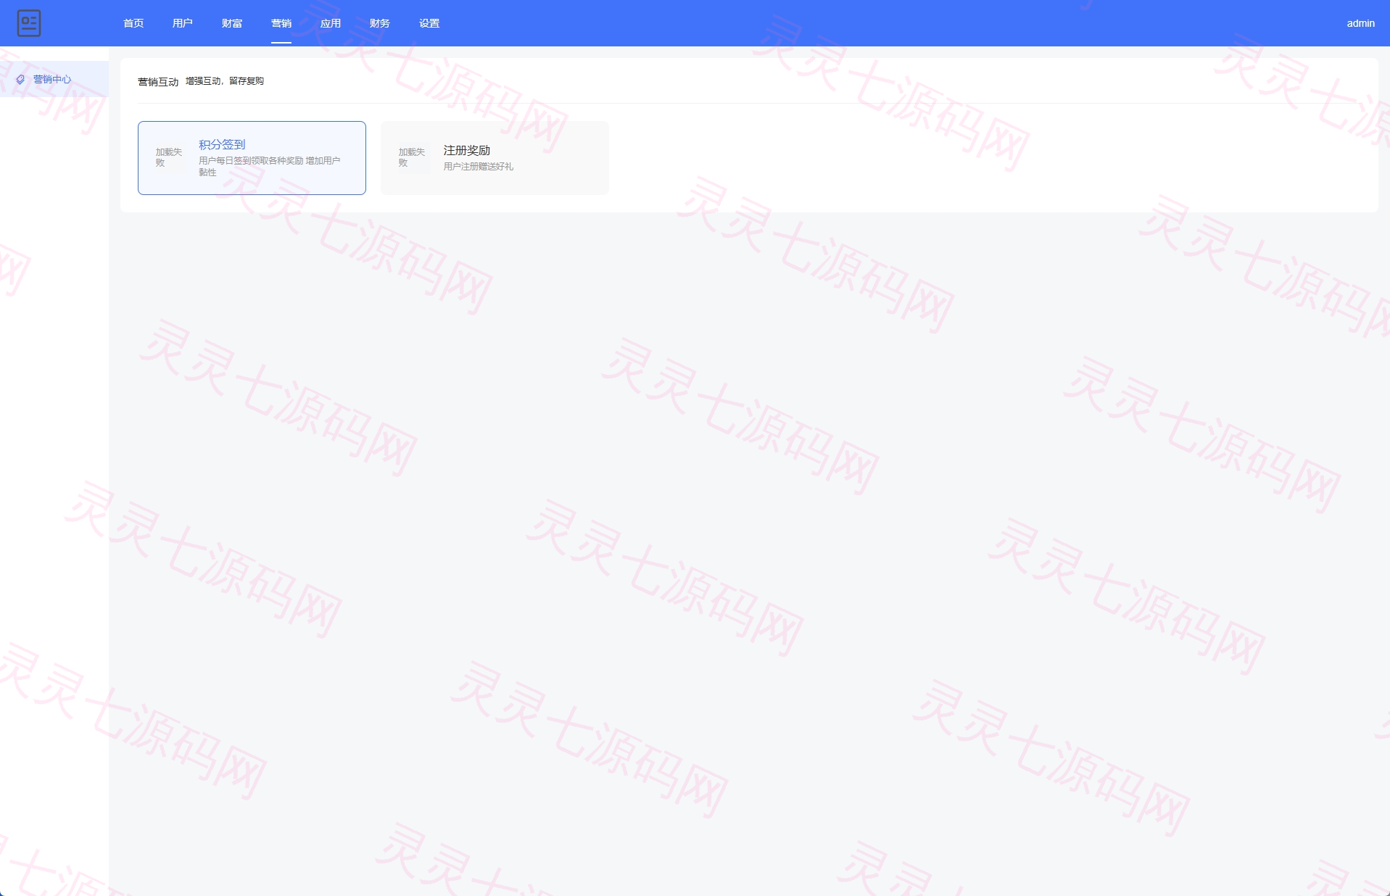
Task: Switch to the 财务 menu
Action: [380, 23]
